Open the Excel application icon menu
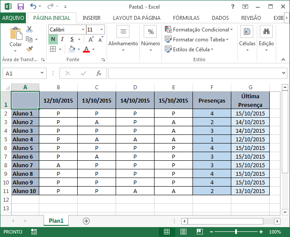This screenshot has height=237, width=290. (8, 6)
